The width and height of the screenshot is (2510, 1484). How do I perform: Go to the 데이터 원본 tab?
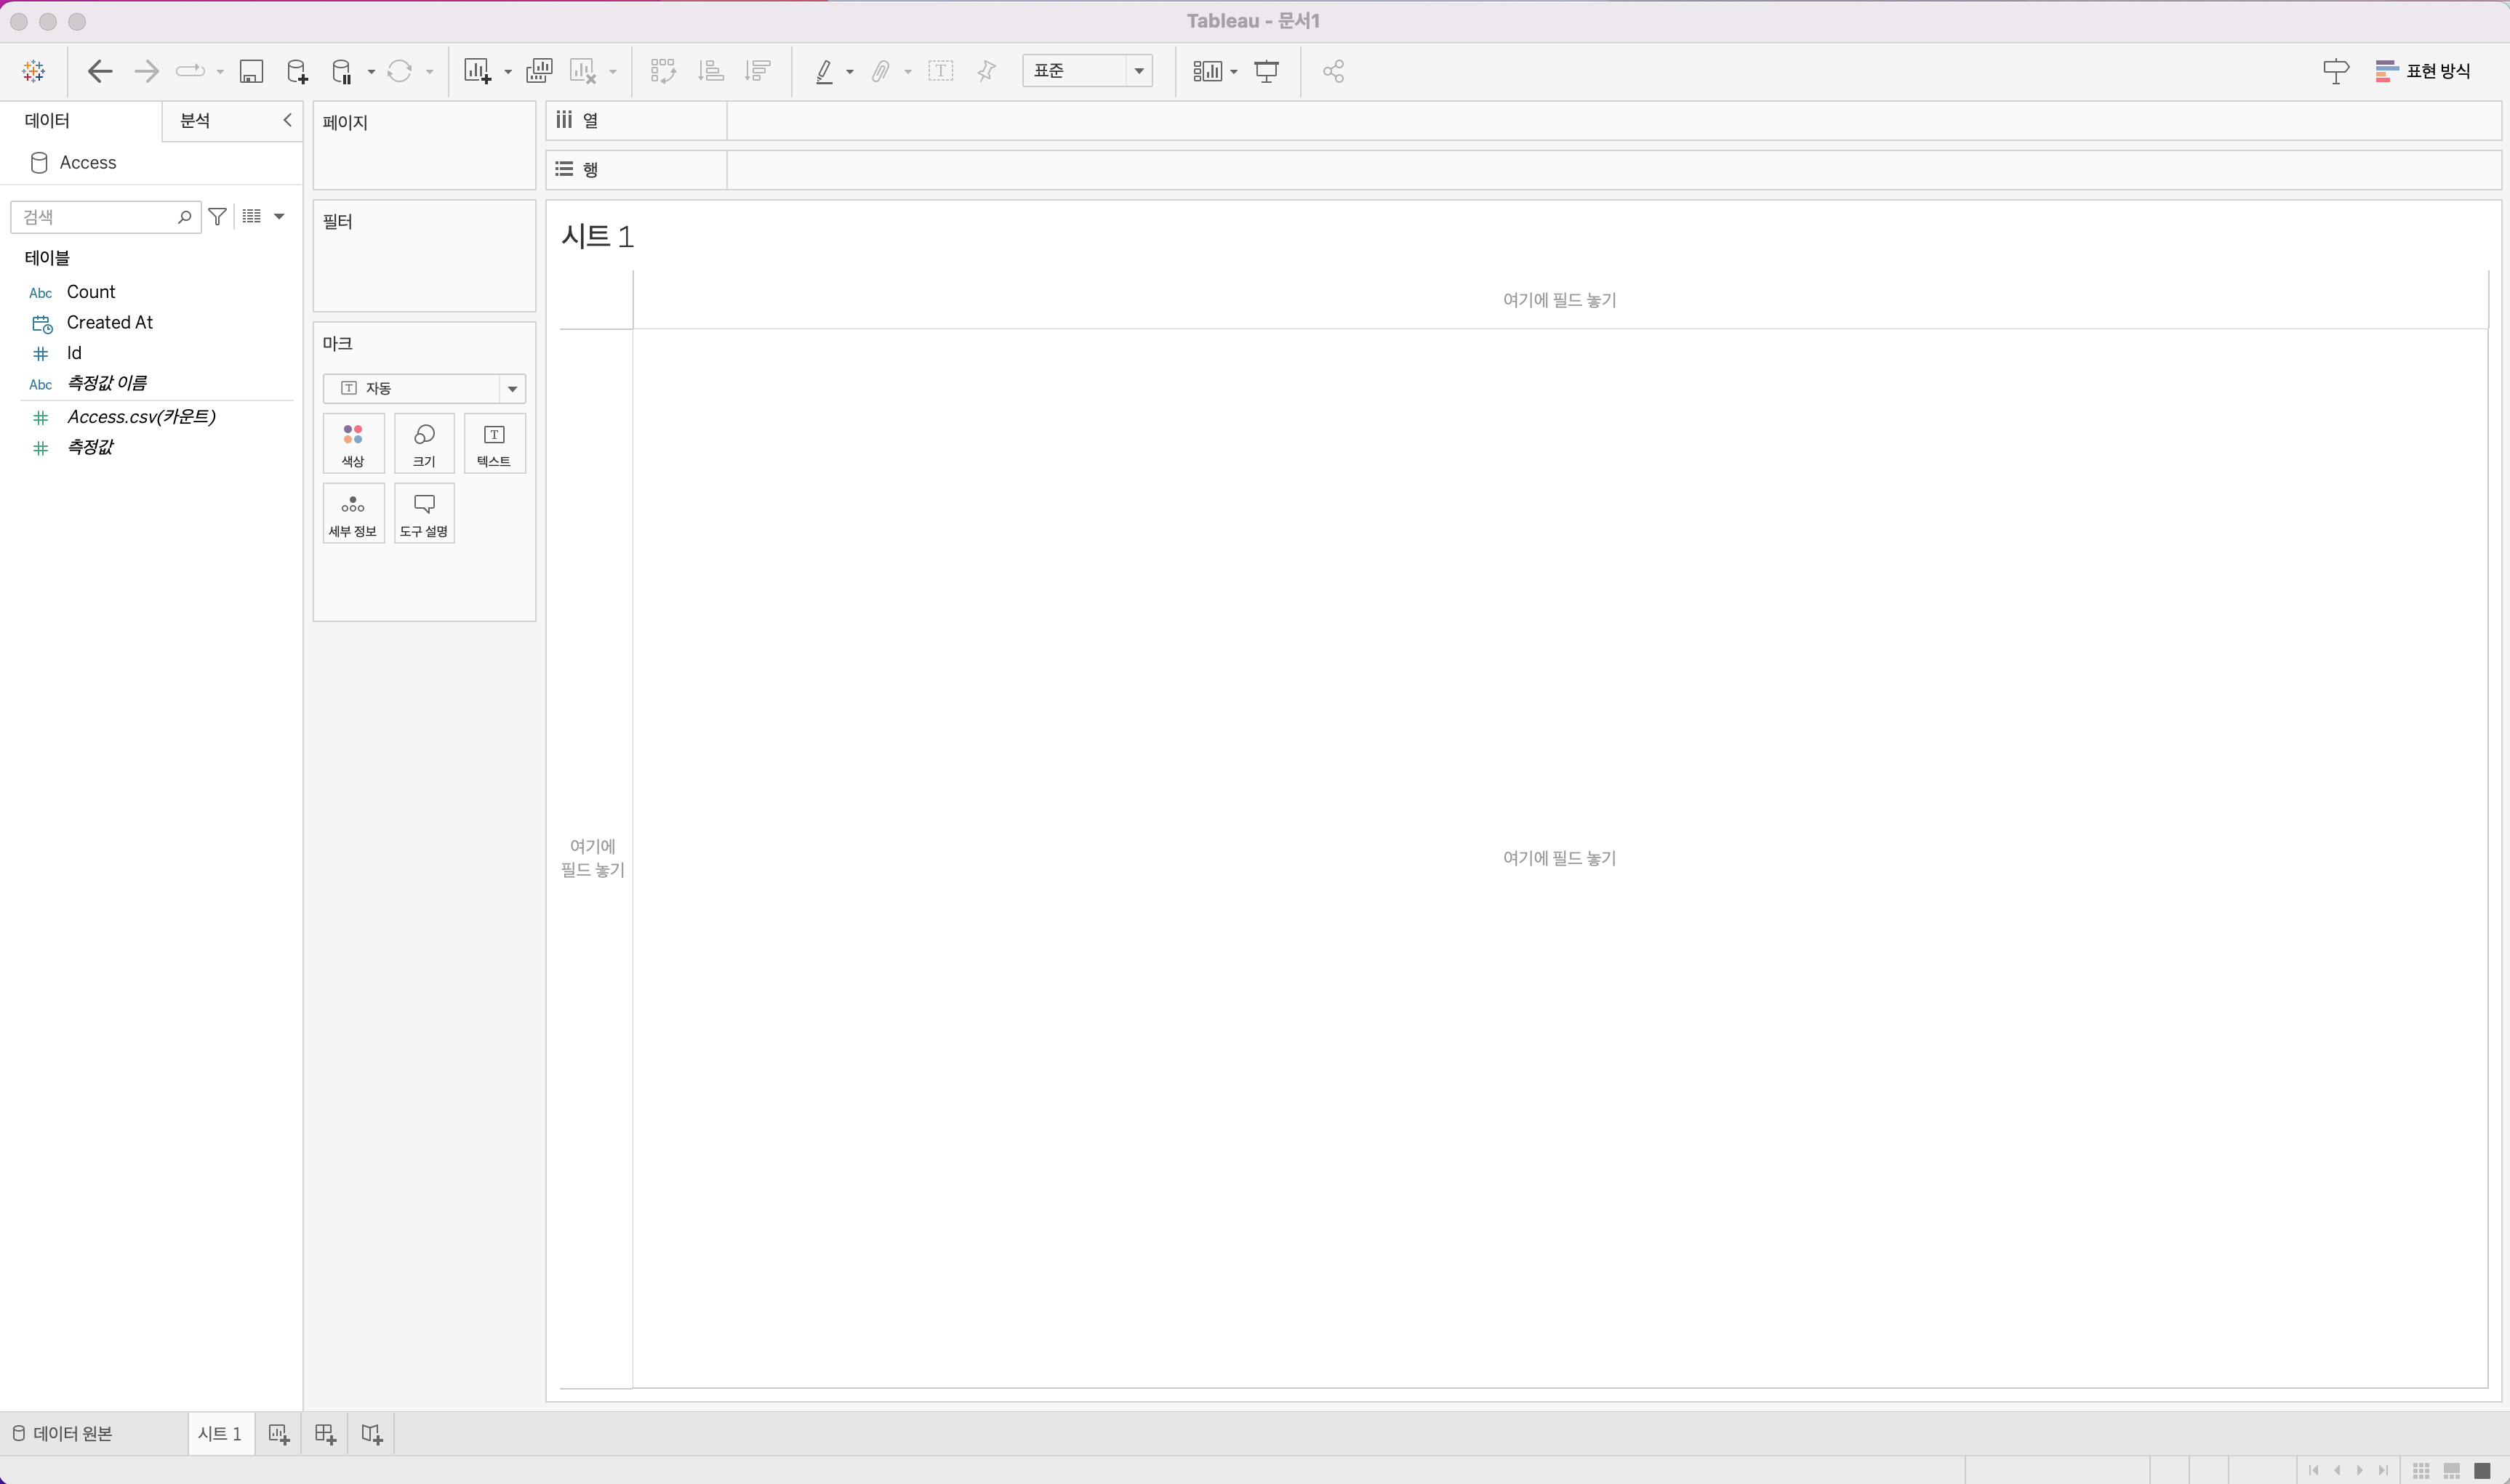63,1434
